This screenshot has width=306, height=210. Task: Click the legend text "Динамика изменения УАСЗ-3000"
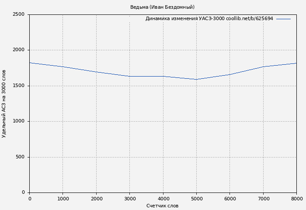[x=185, y=19]
